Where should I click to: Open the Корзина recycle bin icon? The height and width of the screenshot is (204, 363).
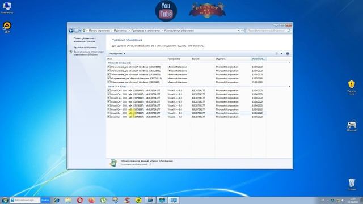(x=352, y=184)
